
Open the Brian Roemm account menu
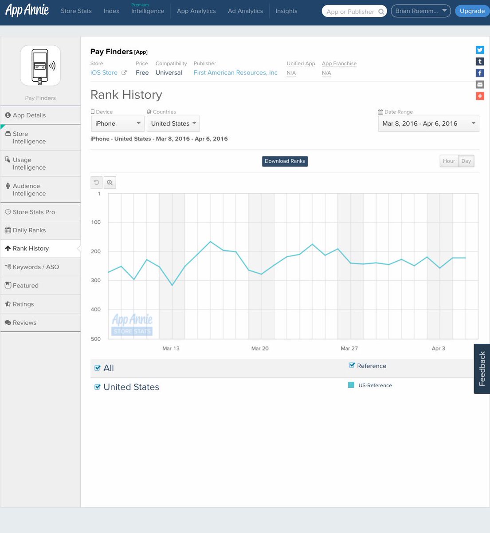click(421, 11)
